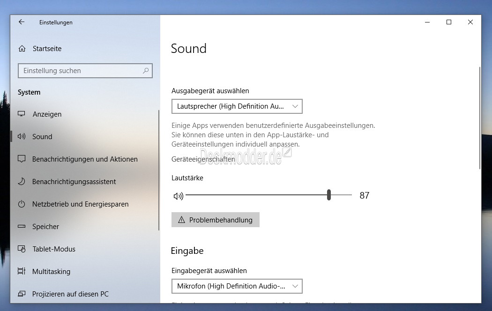Image resolution: width=492 pixels, height=311 pixels.
Task: Click the Anzeigen monitor icon
Action: (x=22, y=114)
